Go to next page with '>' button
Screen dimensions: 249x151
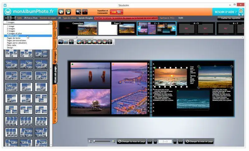click(x=175, y=141)
